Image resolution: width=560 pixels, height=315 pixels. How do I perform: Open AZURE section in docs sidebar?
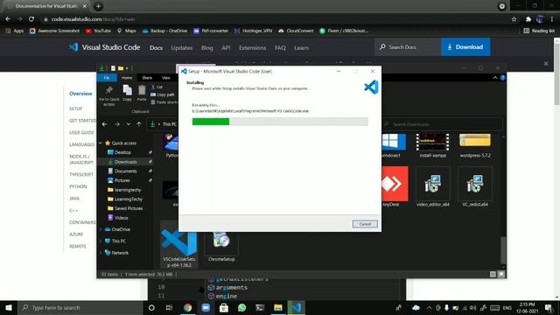coord(76,234)
